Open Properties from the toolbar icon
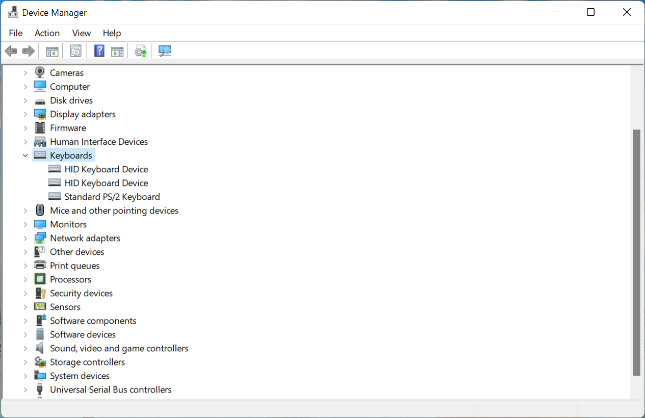The width and height of the screenshot is (645, 418). coord(75,51)
